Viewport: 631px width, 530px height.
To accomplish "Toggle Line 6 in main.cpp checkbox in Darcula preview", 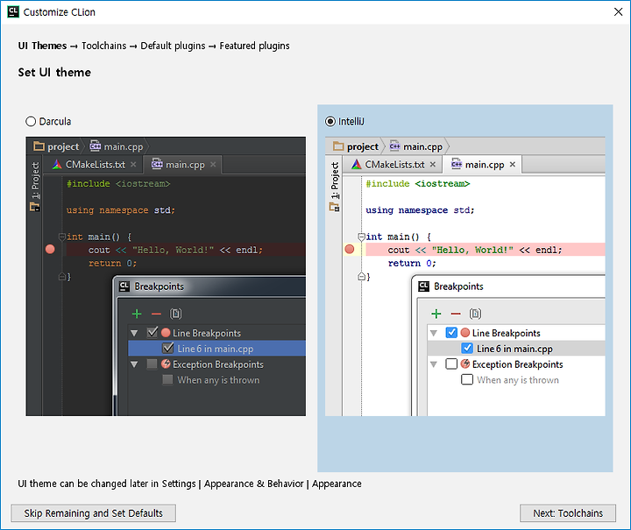I will point(167,348).
